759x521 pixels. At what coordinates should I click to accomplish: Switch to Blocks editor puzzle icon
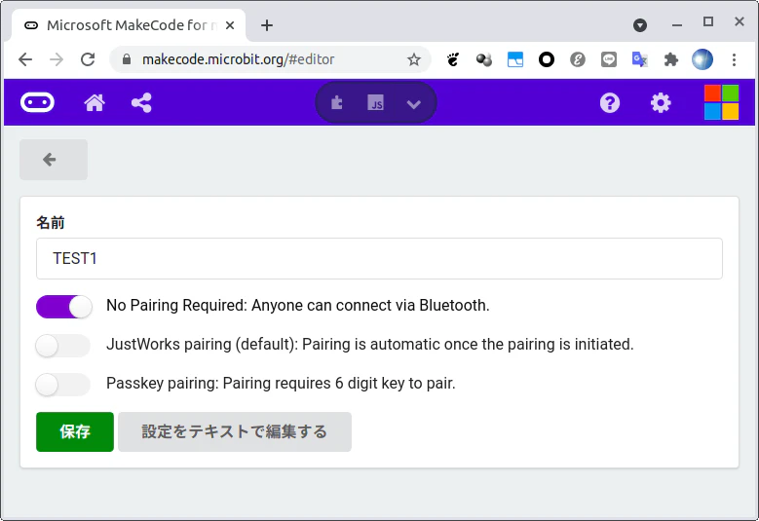pos(337,102)
